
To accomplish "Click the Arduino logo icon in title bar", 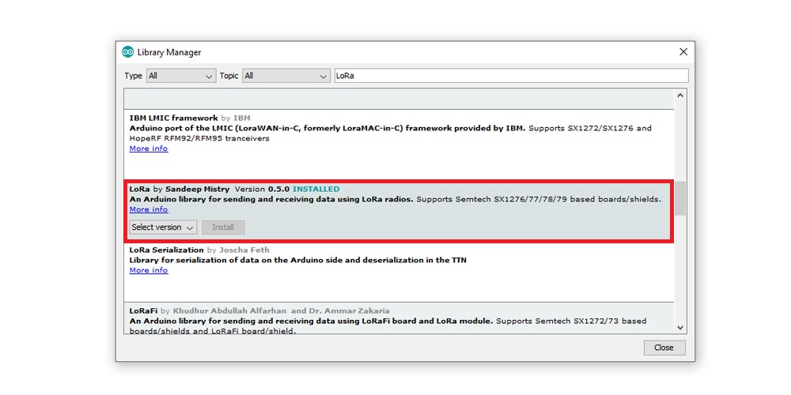I will 127,52.
